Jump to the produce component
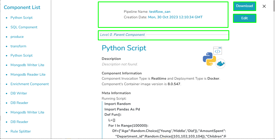Viewport: 275px width, 139px height. [17, 37]
